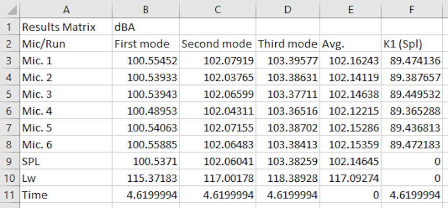Click the 'K1 (Spl)' header cell
Viewport: 448px width, 208px height.
point(412,44)
